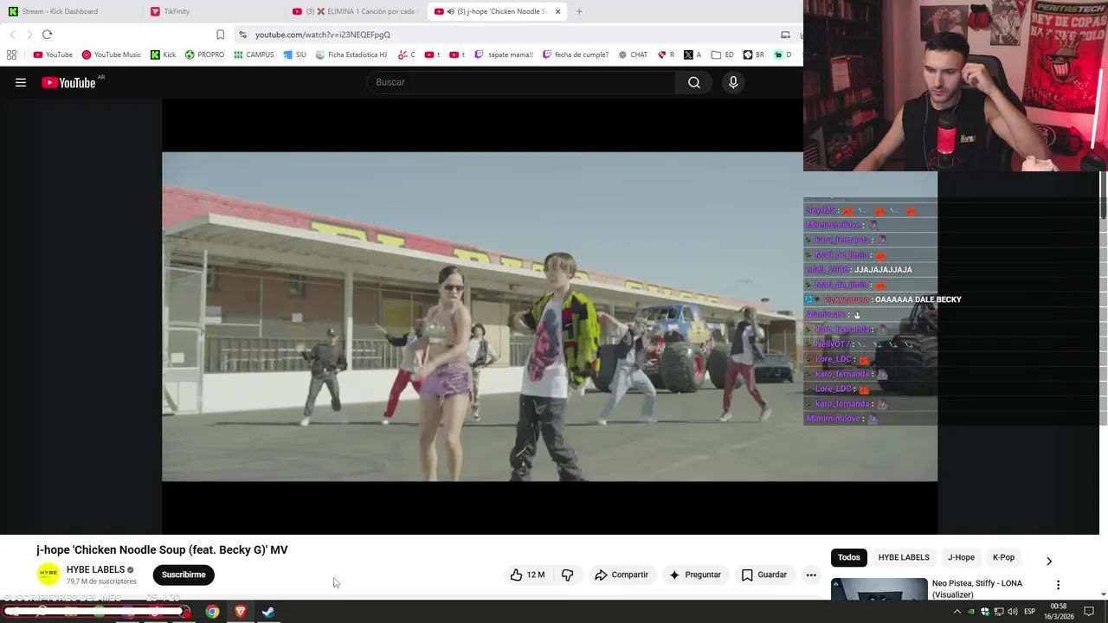Save video with Guardar button
The height and width of the screenshot is (623, 1108).
[x=764, y=575]
